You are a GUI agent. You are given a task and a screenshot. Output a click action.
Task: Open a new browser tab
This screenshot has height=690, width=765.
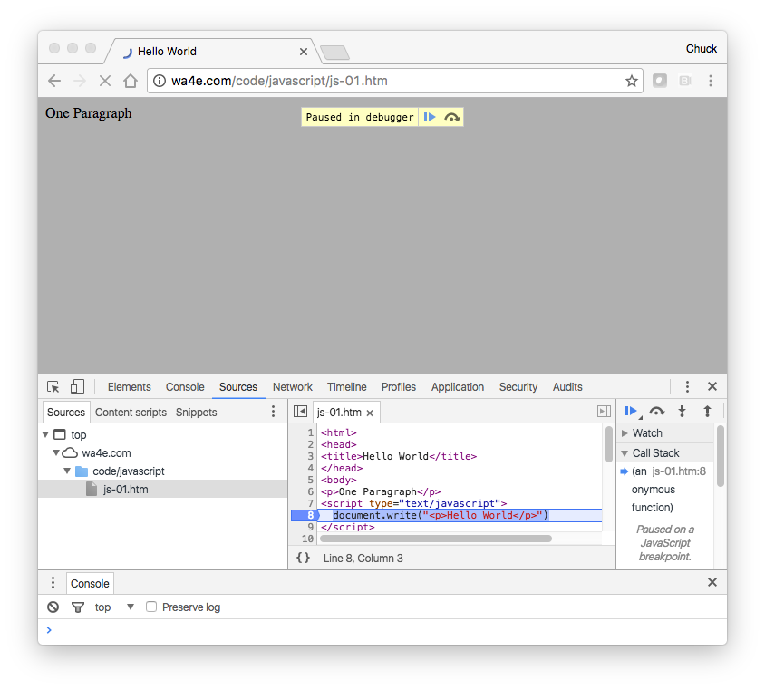click(334, 53)
